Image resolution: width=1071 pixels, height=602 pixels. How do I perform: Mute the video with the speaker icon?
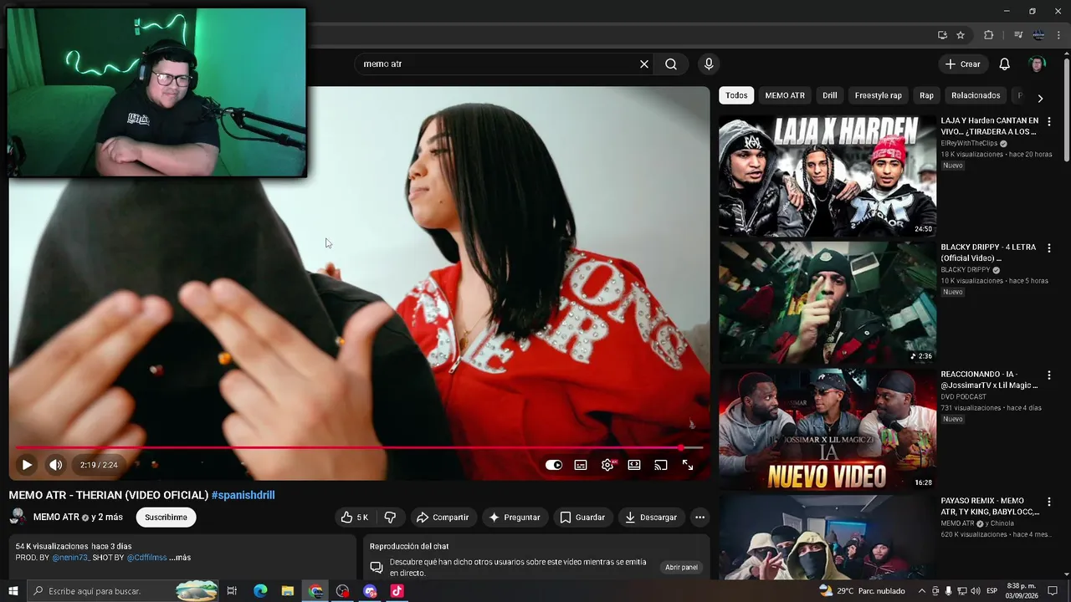tap(55, 465)
